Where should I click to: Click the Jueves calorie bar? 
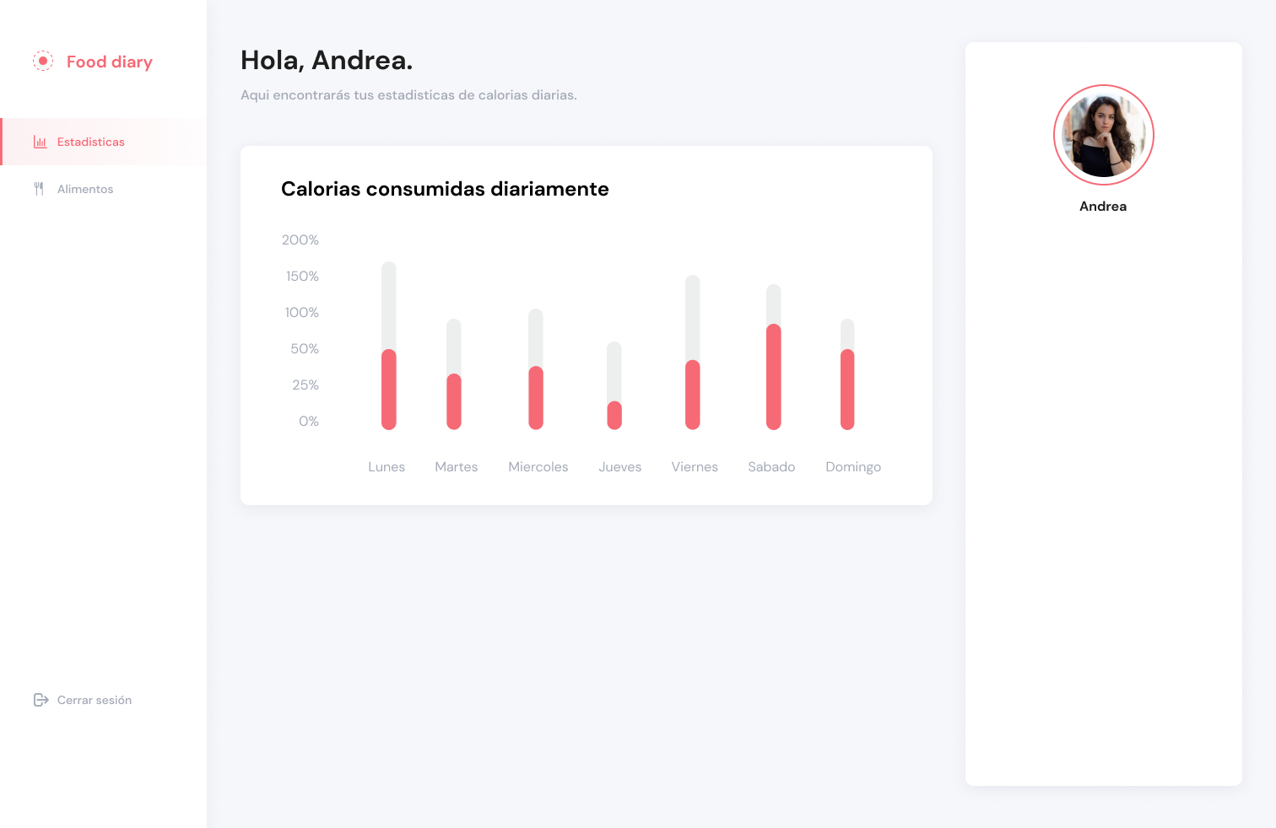click(614, 386)
